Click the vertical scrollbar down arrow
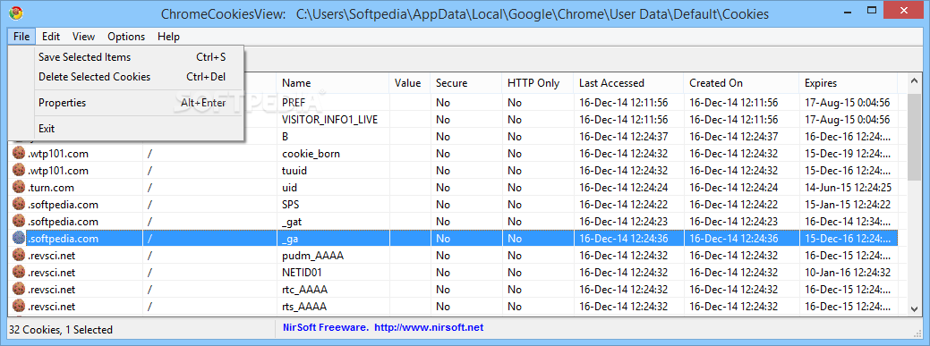The width and height of the screenshot is (930, 346). (914, 308)
